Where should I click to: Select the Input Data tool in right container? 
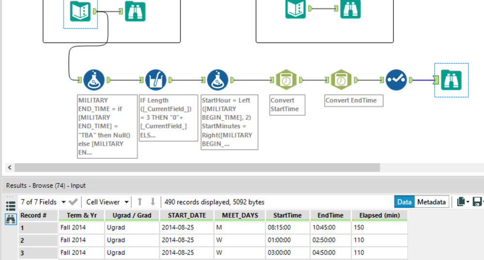point(296,9)
